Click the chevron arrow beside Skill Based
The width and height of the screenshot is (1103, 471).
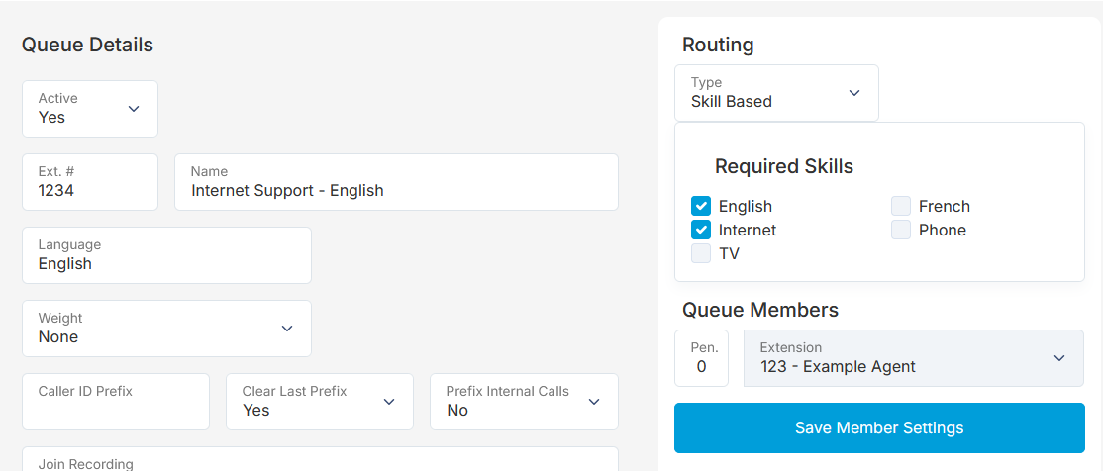(x=854, y=93)
